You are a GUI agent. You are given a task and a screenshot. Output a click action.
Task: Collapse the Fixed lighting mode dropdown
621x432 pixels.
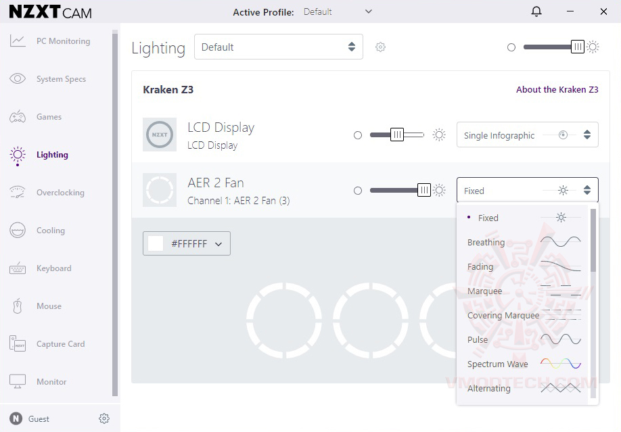(527, 191)
